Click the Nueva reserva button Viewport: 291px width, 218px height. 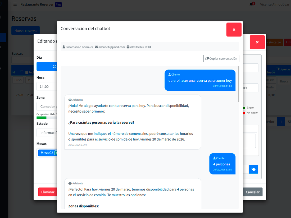coord(25,31)
